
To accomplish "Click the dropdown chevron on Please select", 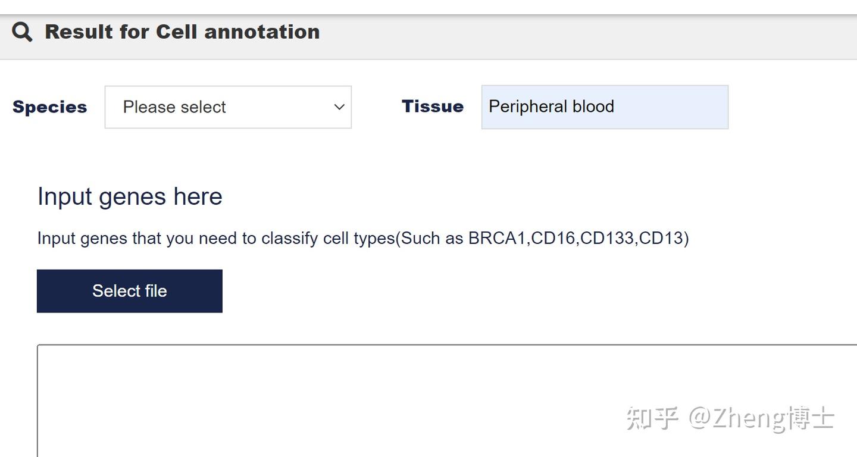I will [339, 107].
